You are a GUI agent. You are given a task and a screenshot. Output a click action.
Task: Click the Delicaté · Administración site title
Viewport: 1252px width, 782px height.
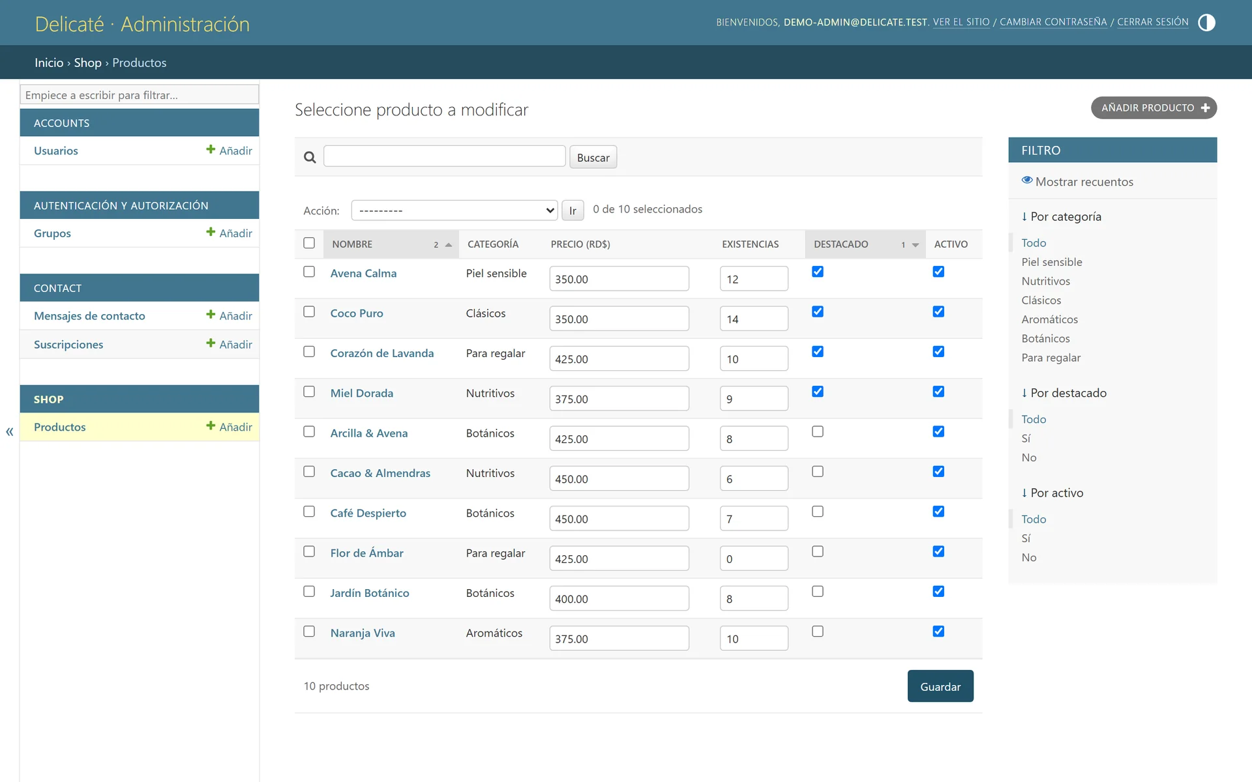tap(142, 23)
